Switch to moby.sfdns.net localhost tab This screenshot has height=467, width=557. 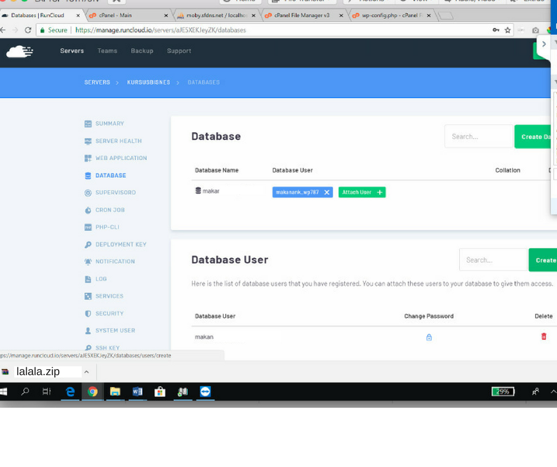pos(216,15)
